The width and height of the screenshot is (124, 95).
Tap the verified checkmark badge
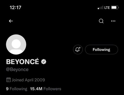coord(44,62)
